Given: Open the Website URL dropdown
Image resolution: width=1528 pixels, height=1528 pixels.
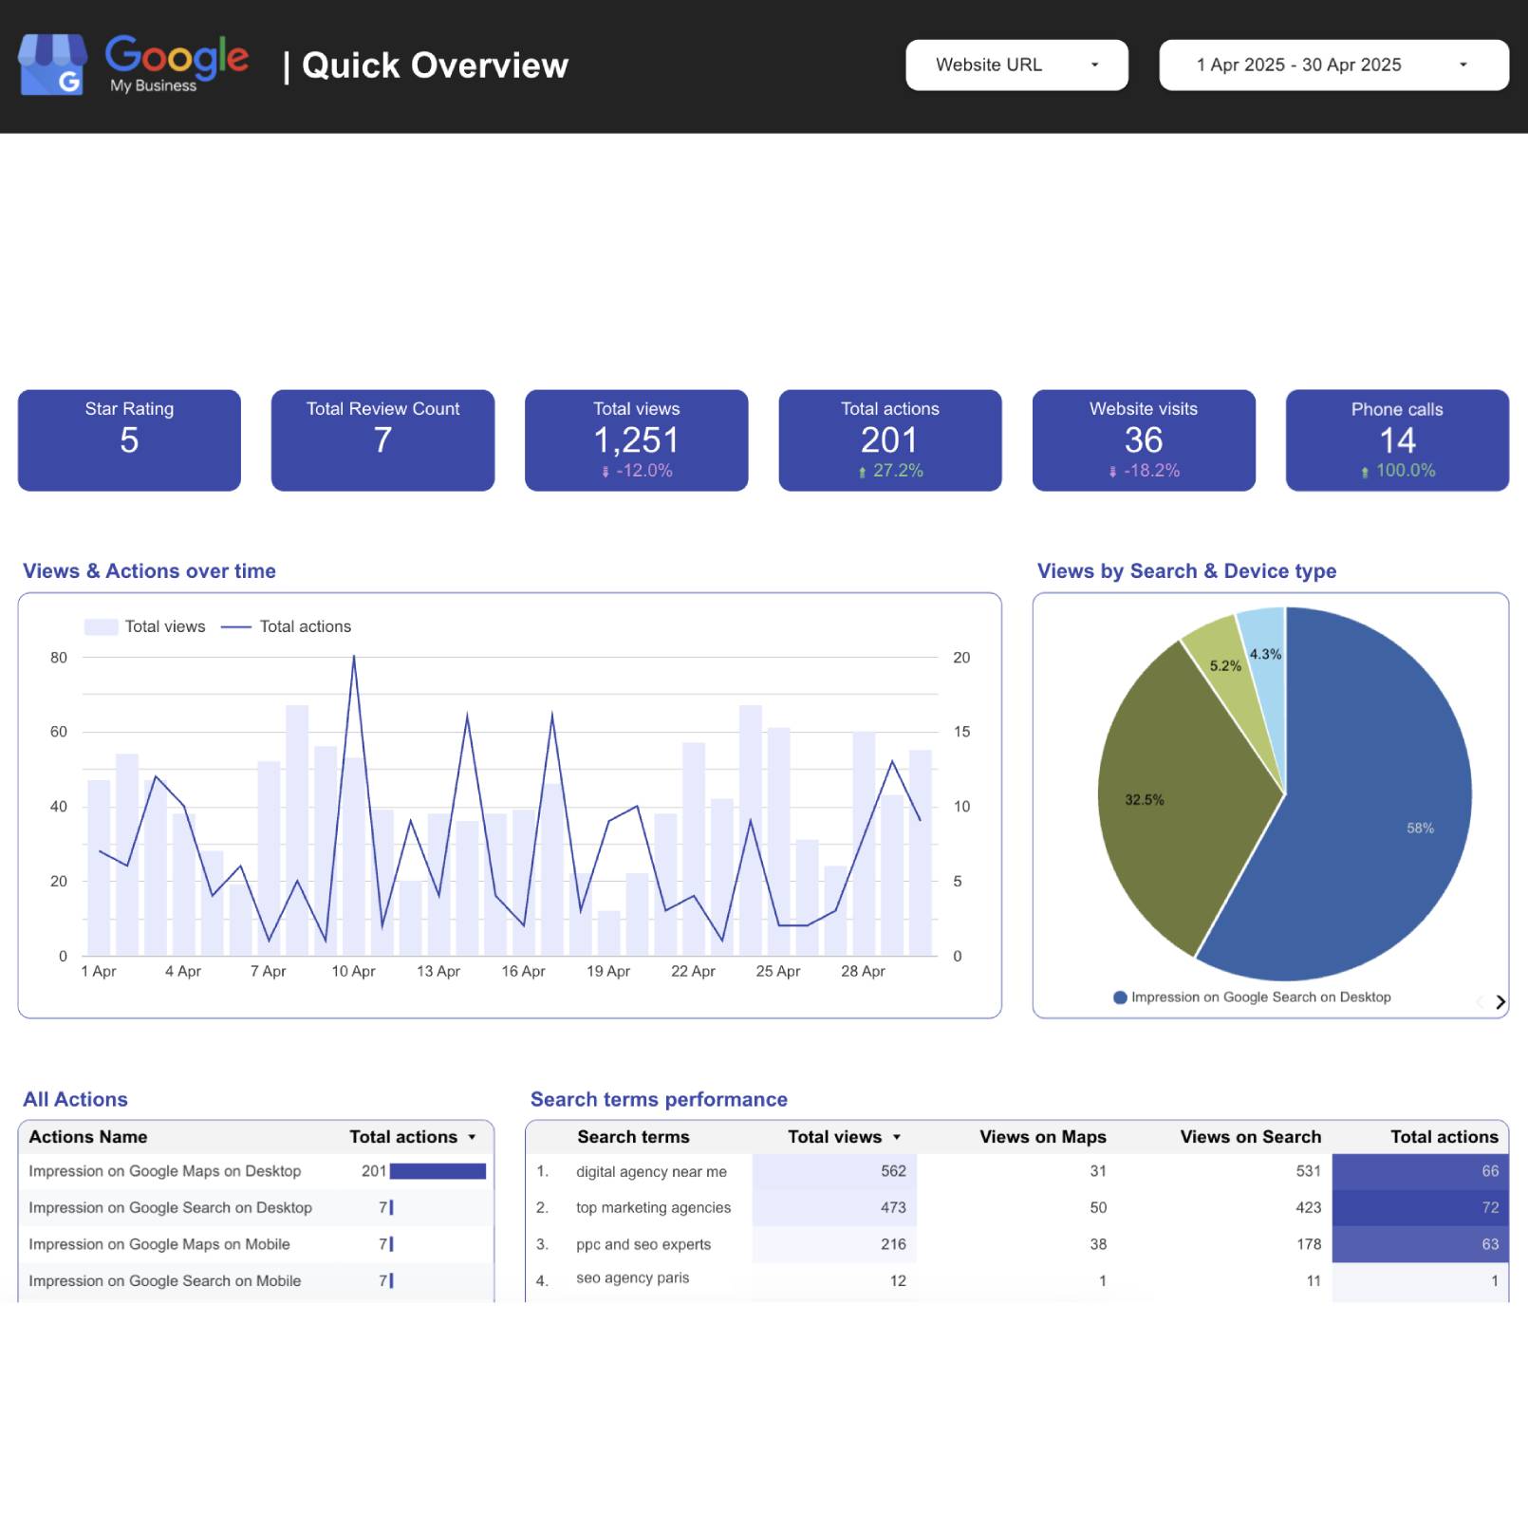Looking at the screenshot, I should pos(1016,65).
